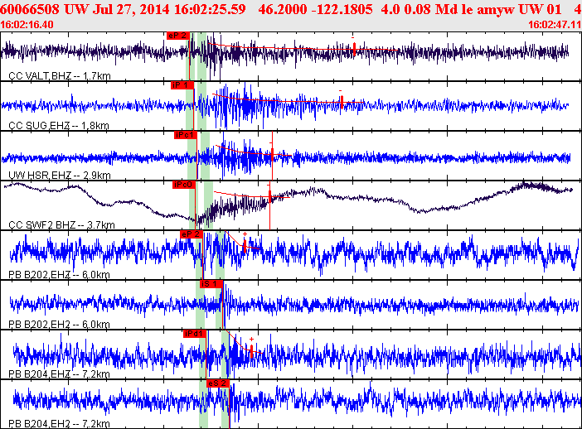Click the event header line 60066508 UW
582x429 pixels.
(291, 9)
